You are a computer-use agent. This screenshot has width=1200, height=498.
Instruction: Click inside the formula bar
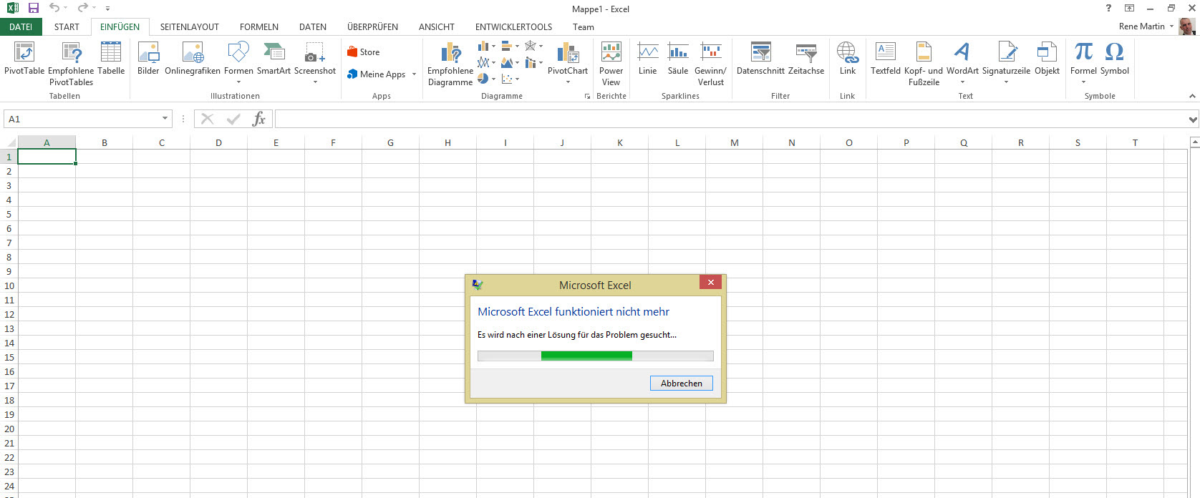click(x=730, y=119)
